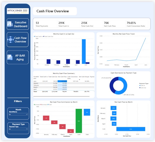This screenshot has width=155, height=142.
Task: Select the 76K Net Cash Flow card
Action: [114, 24]
